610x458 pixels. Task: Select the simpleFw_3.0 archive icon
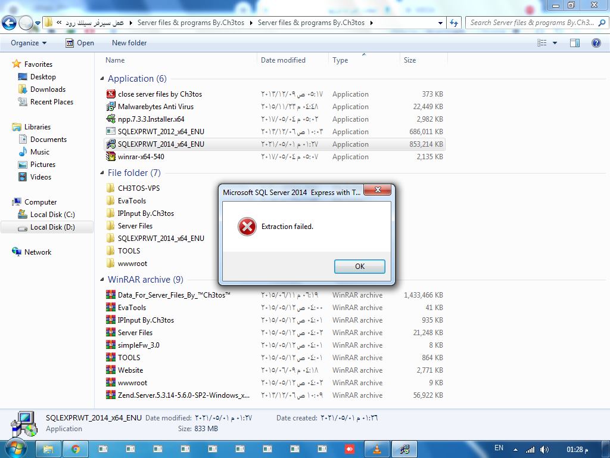click(111, 345)
